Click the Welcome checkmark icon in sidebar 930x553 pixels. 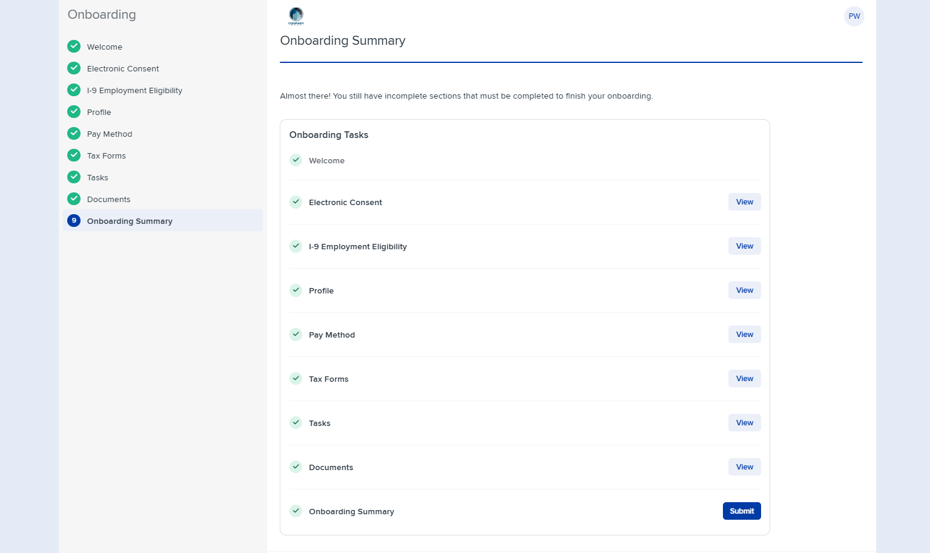pyautogui.click(x=74, y=46)
